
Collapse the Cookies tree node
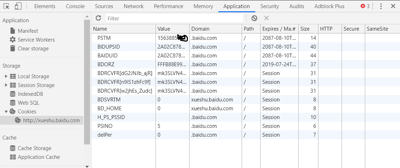click(6, 112)
